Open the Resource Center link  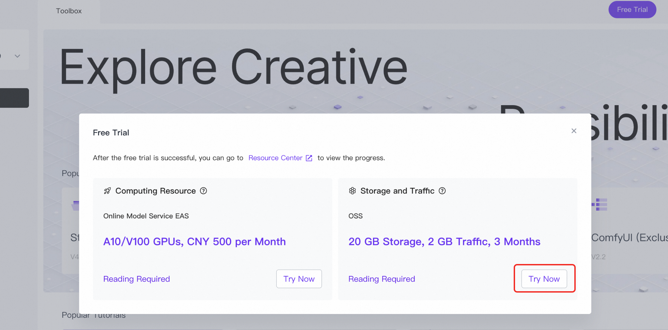click(x=275, y=158)
